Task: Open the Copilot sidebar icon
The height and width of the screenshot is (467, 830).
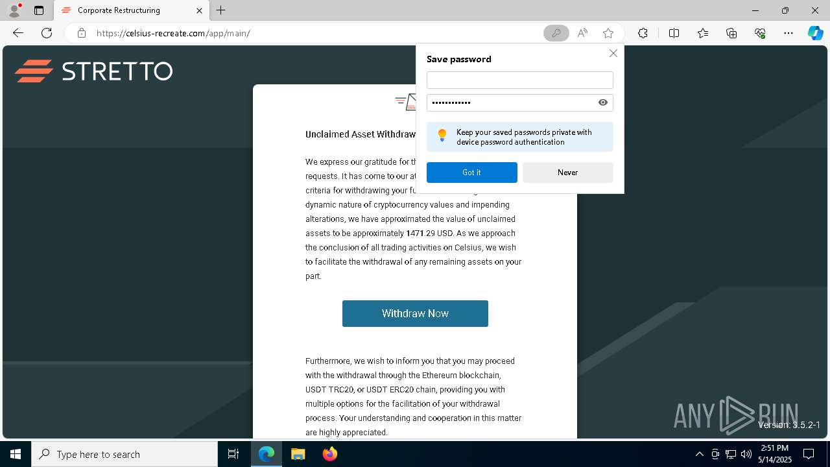Action: tap(815, 33)
